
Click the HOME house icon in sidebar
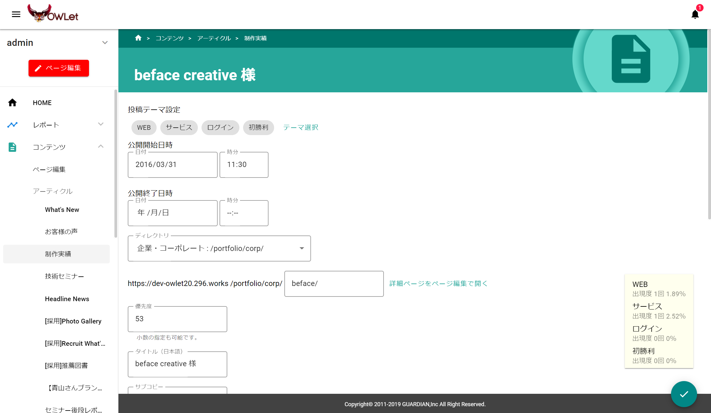tap(12, 103)
